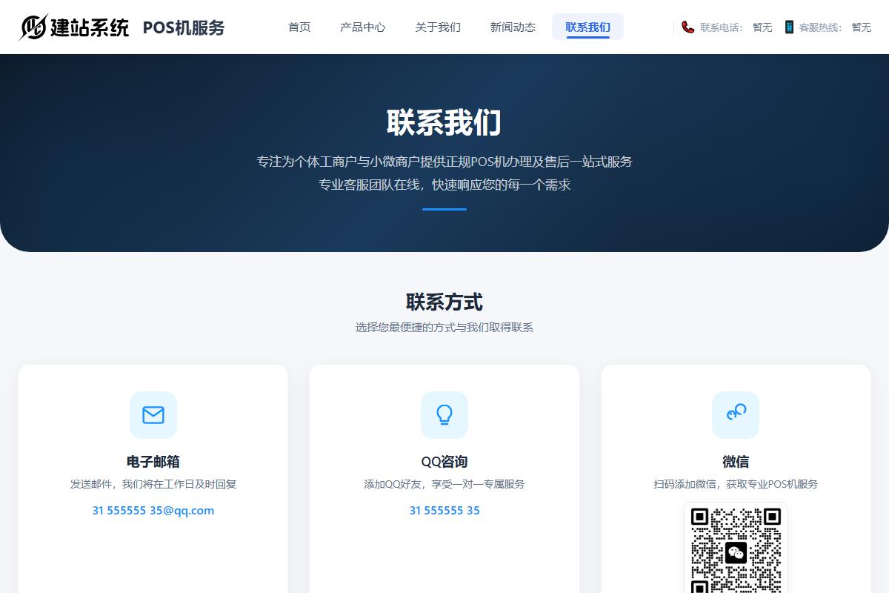Click the 联系方式 section heading
This screenshot has height=593, width=889.
pyautogui.click(x=444, y=302)
